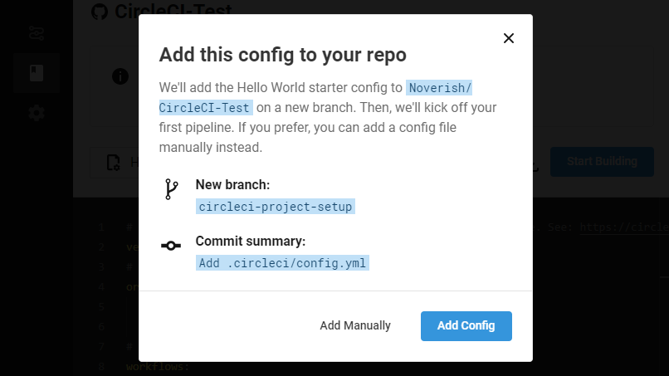Open Pipelines icon in left sidebar
This screenshot has width=669, height=376.
[37, 33]
